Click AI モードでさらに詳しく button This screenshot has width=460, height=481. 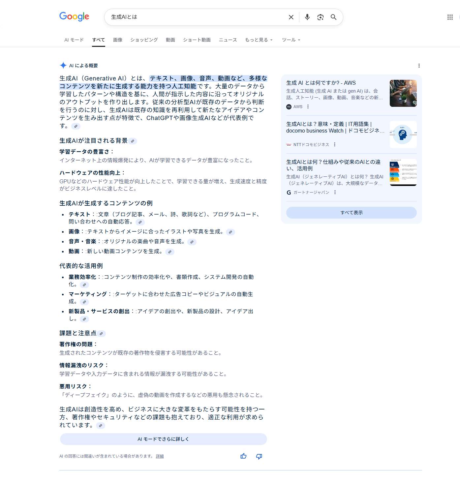164,439
